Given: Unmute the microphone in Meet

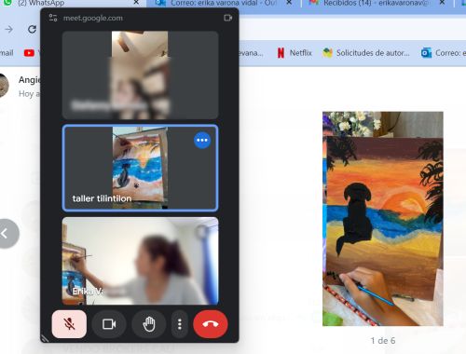Looking at the screenshot, I should point(69,324).
